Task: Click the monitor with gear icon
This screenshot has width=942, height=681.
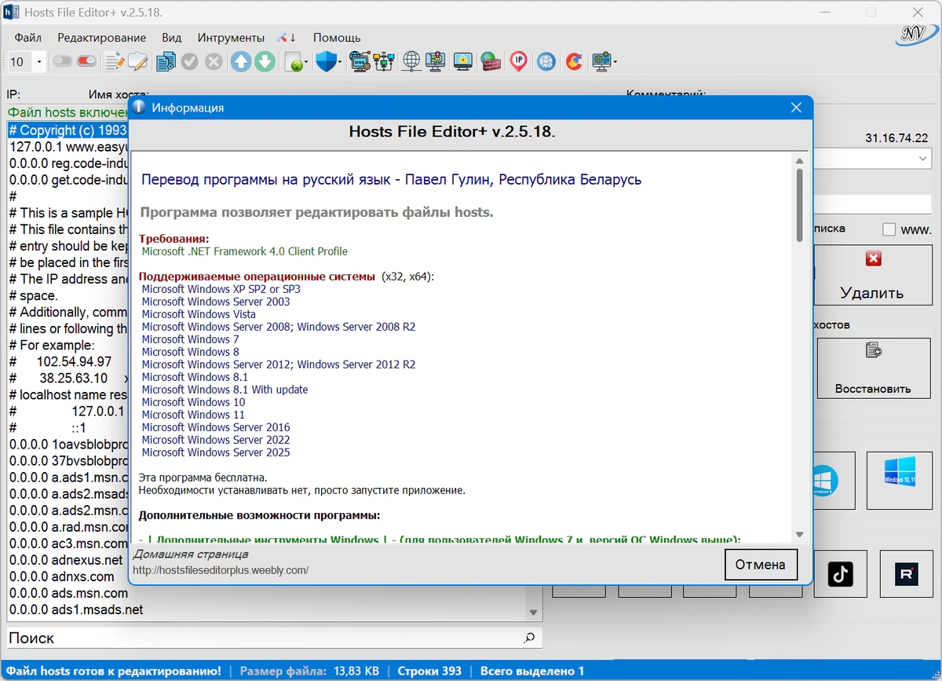Action: coord(601,61)
